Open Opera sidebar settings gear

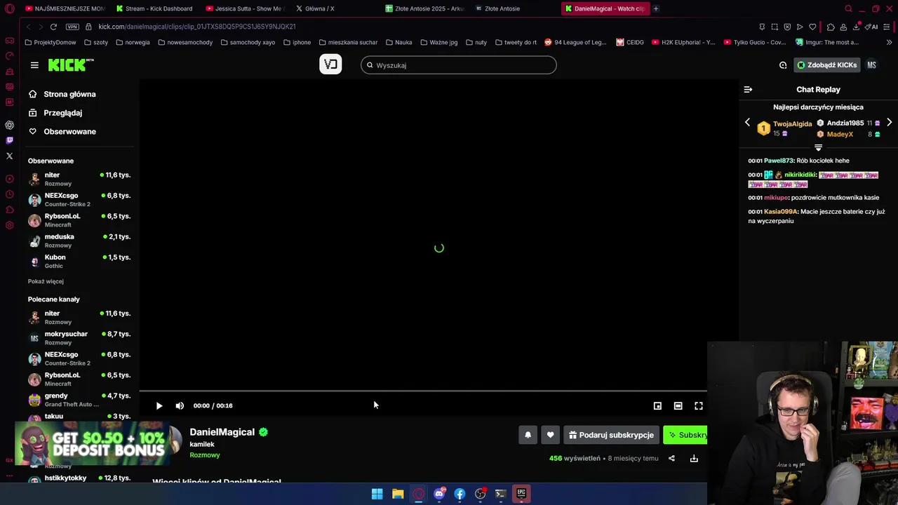9,225
